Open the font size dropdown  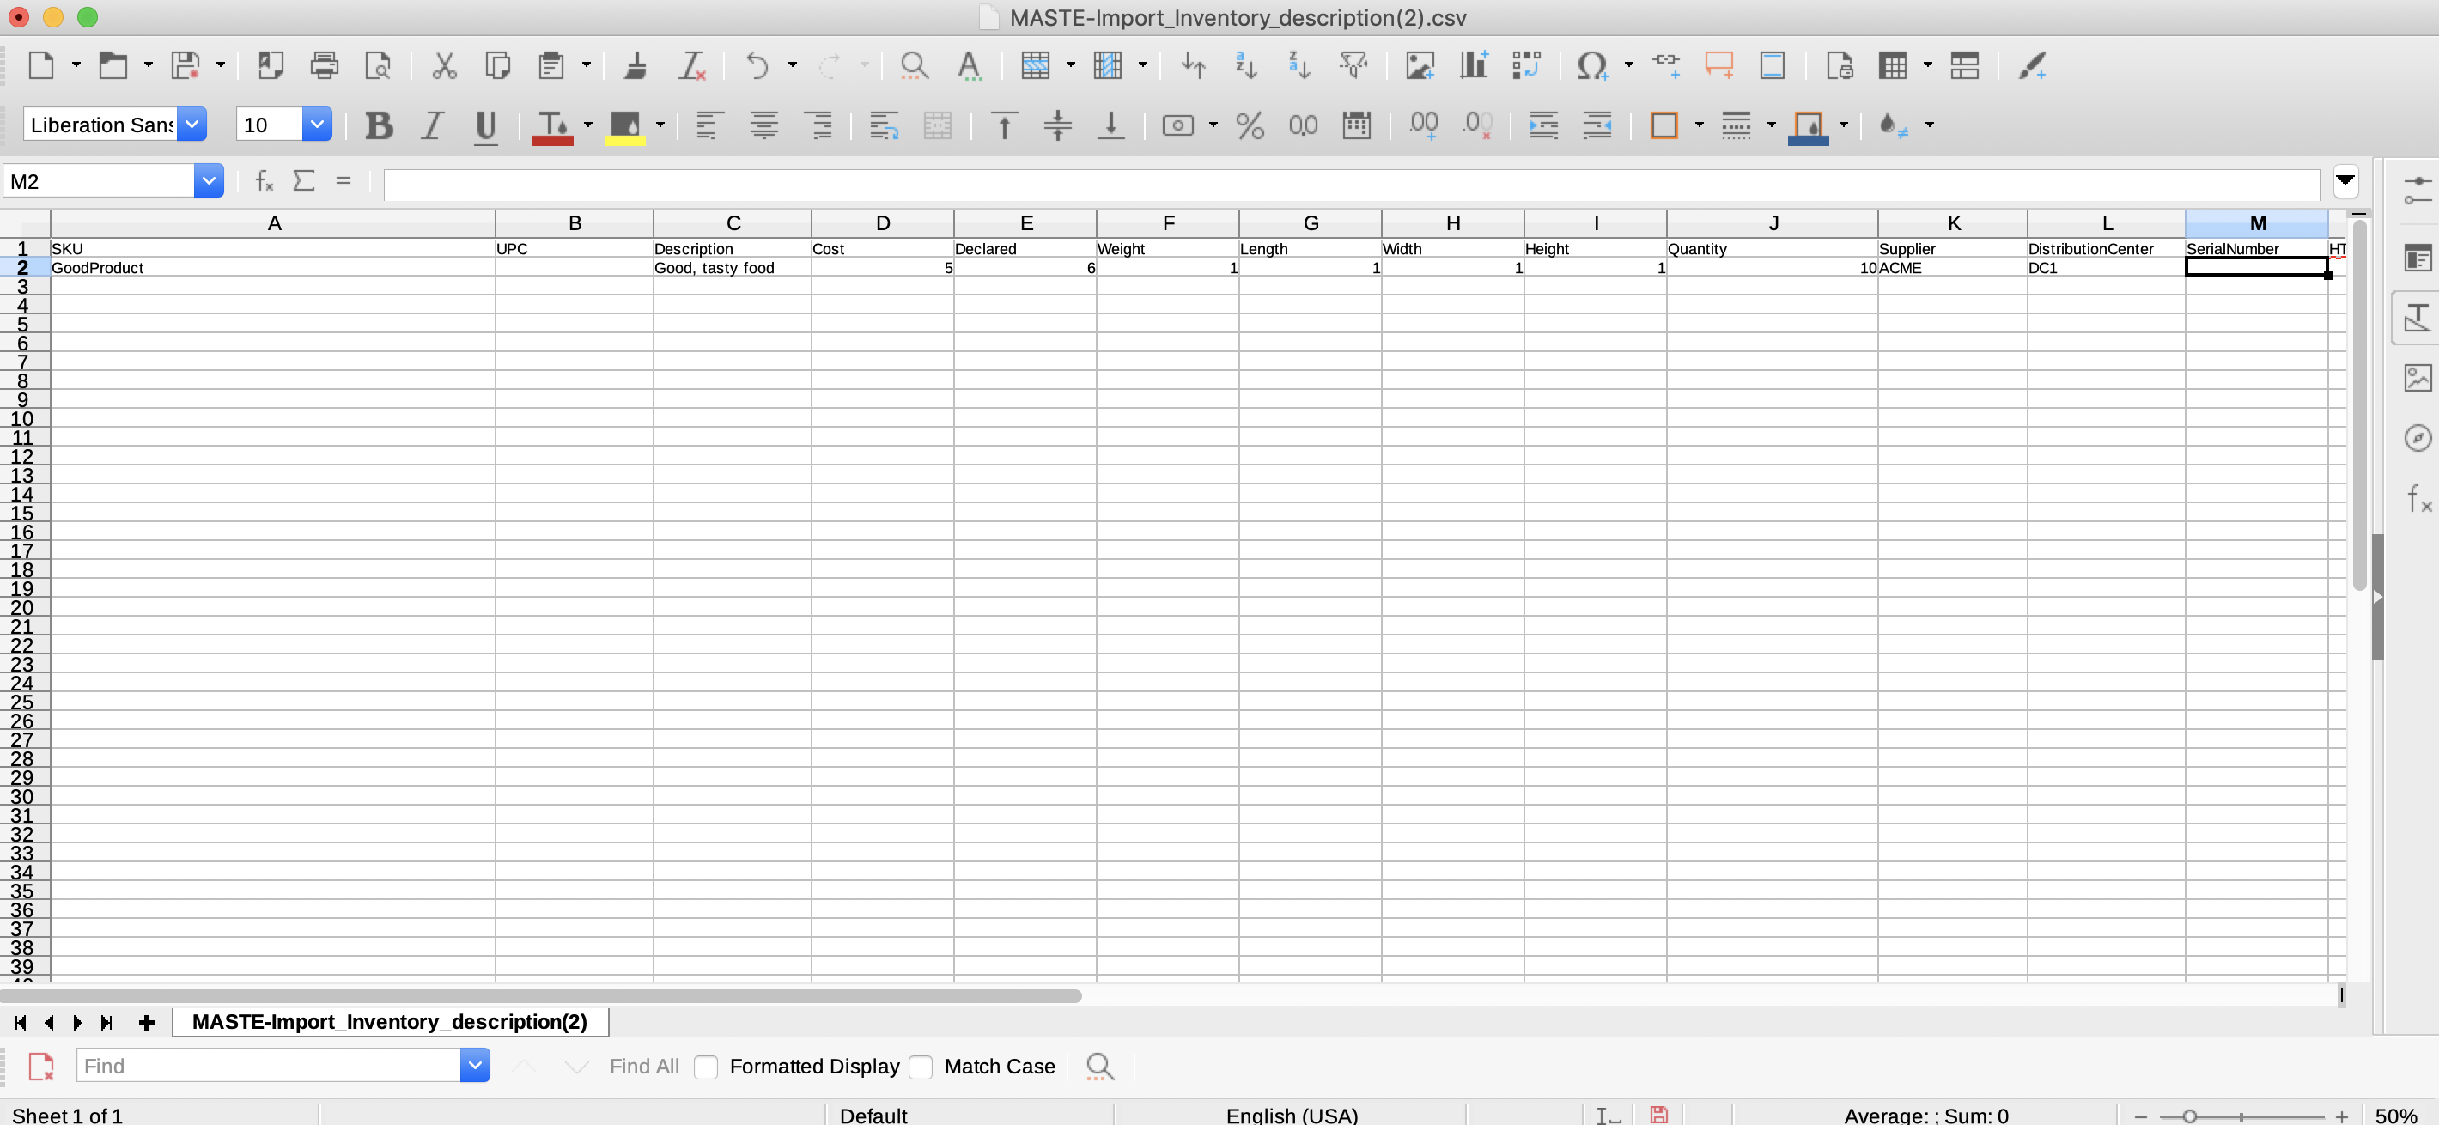[317, 125]
